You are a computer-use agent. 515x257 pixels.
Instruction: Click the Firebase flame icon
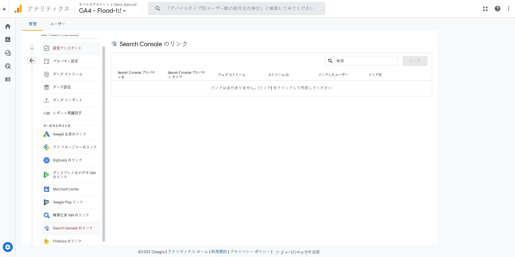click(47, 241)
